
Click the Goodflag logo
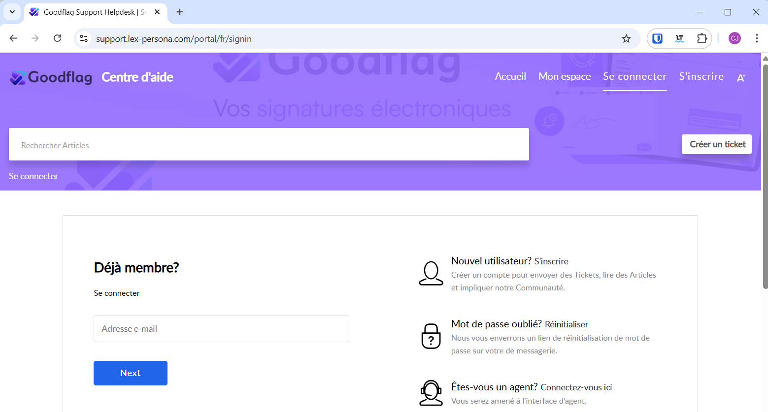click(x=51, y=77)
